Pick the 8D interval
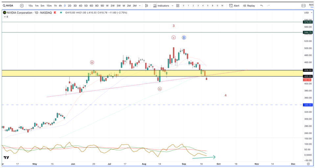This screenshot has height=168, width=315. [97, 6]
